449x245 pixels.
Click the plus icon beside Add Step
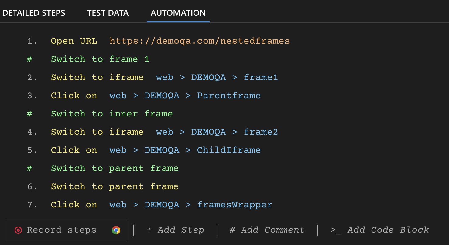pyautogui.click(x=149, y=230)
